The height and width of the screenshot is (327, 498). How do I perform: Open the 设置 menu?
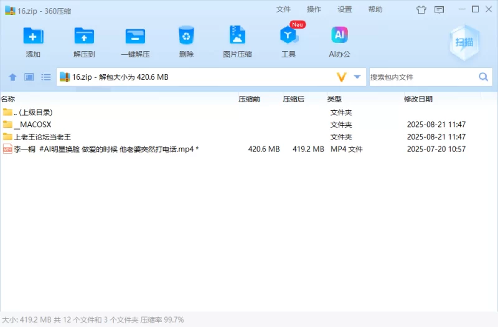point(345,9)
